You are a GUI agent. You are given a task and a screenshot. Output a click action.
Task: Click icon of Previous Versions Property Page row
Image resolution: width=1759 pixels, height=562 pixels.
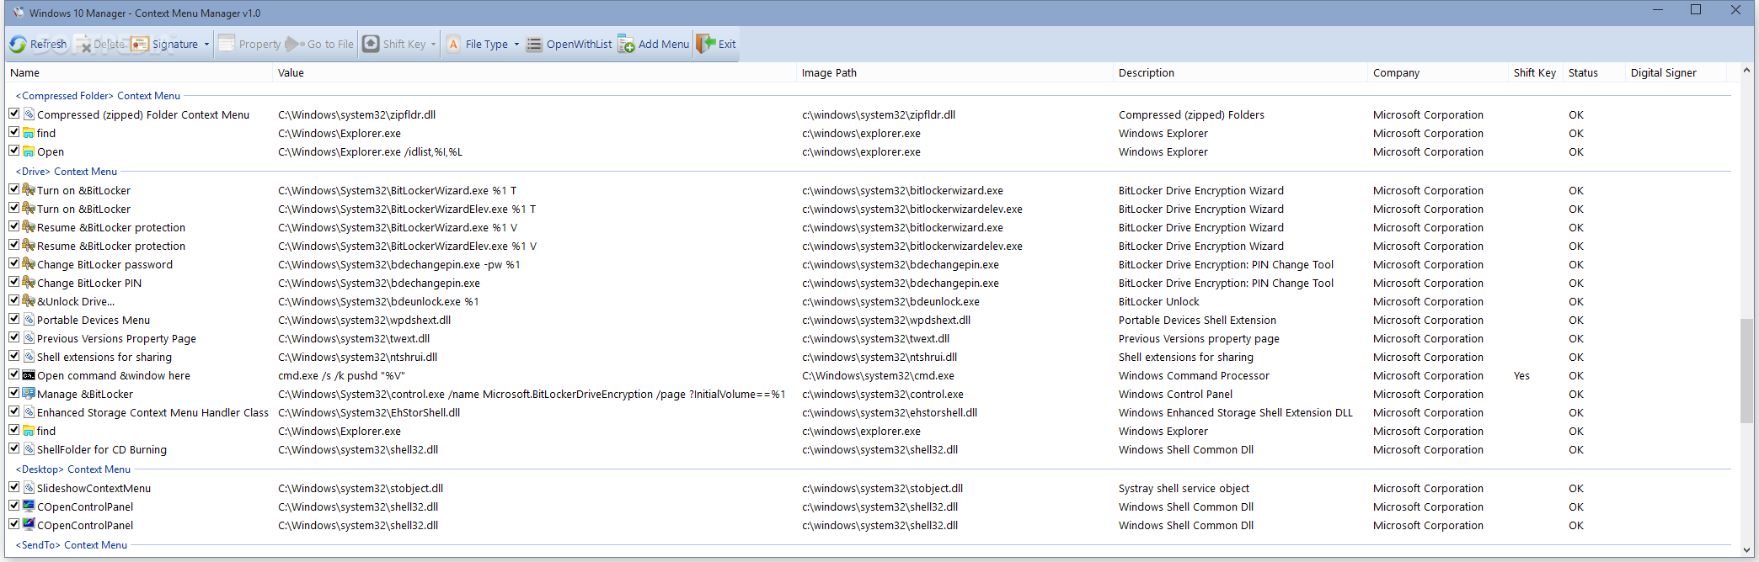[x=29, y=338]
